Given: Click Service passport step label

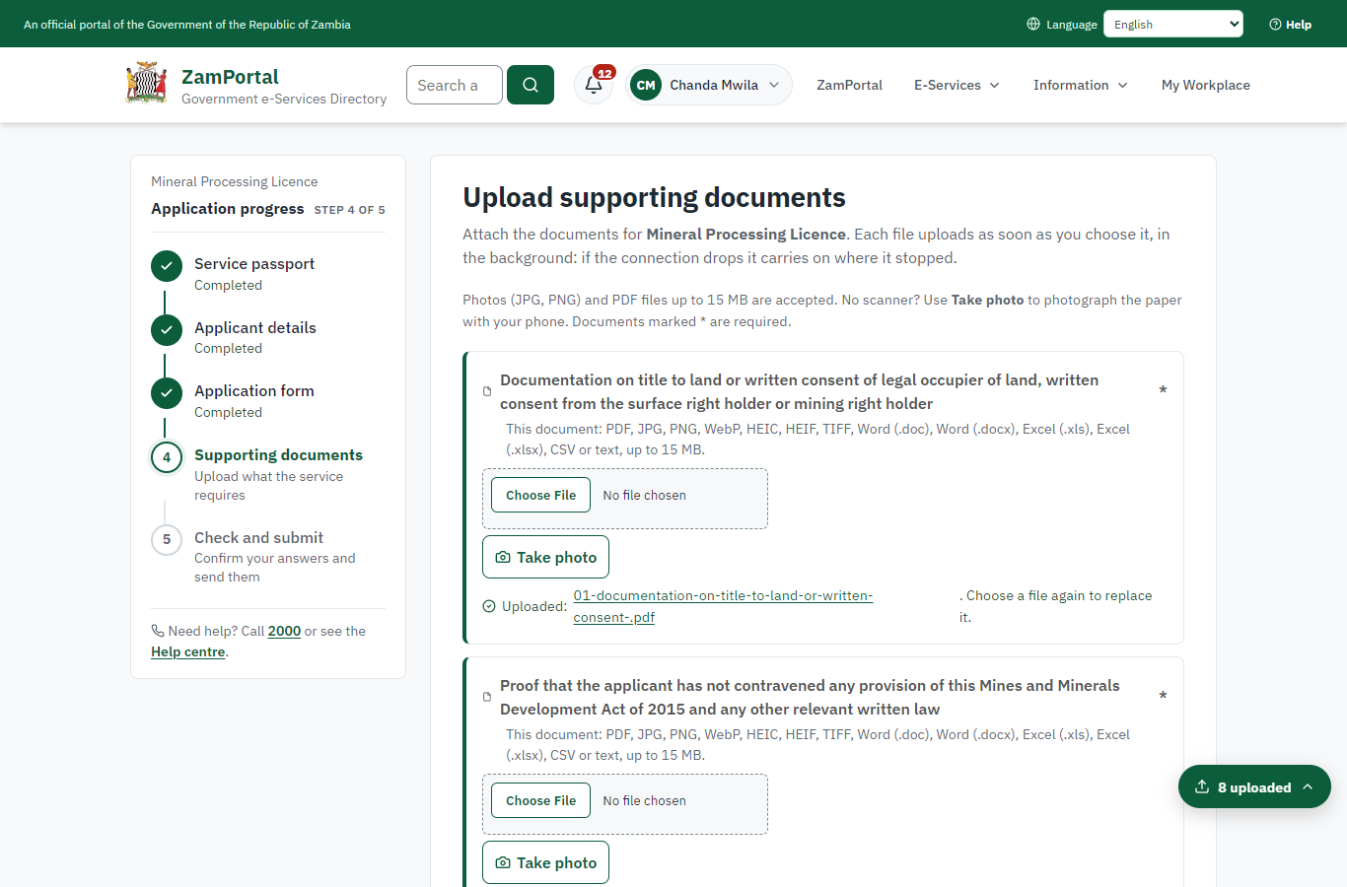Looking at the screenshot, I should pos(254,263).
